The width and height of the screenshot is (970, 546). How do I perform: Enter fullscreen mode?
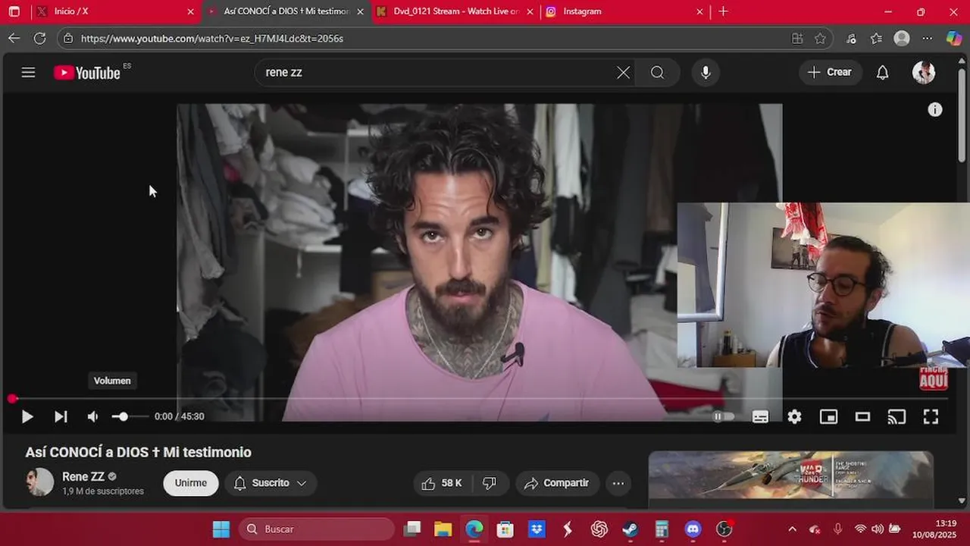pos(931,416)
